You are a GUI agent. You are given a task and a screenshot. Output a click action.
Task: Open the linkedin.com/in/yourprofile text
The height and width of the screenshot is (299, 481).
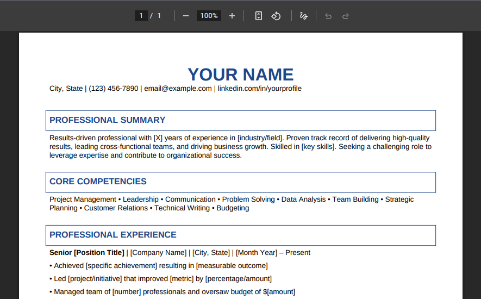[259, 89]
